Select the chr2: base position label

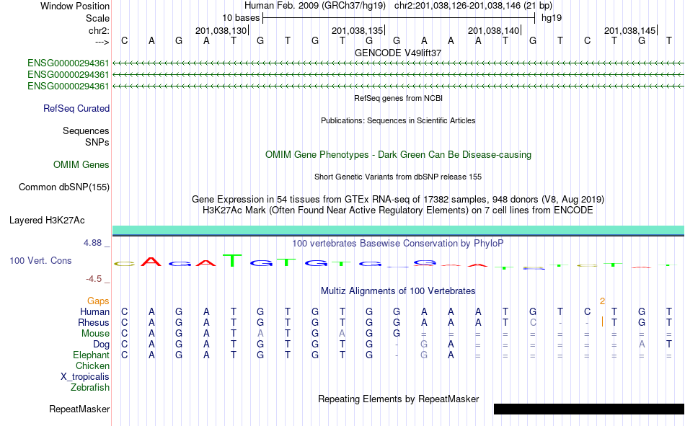coord(99,30)
